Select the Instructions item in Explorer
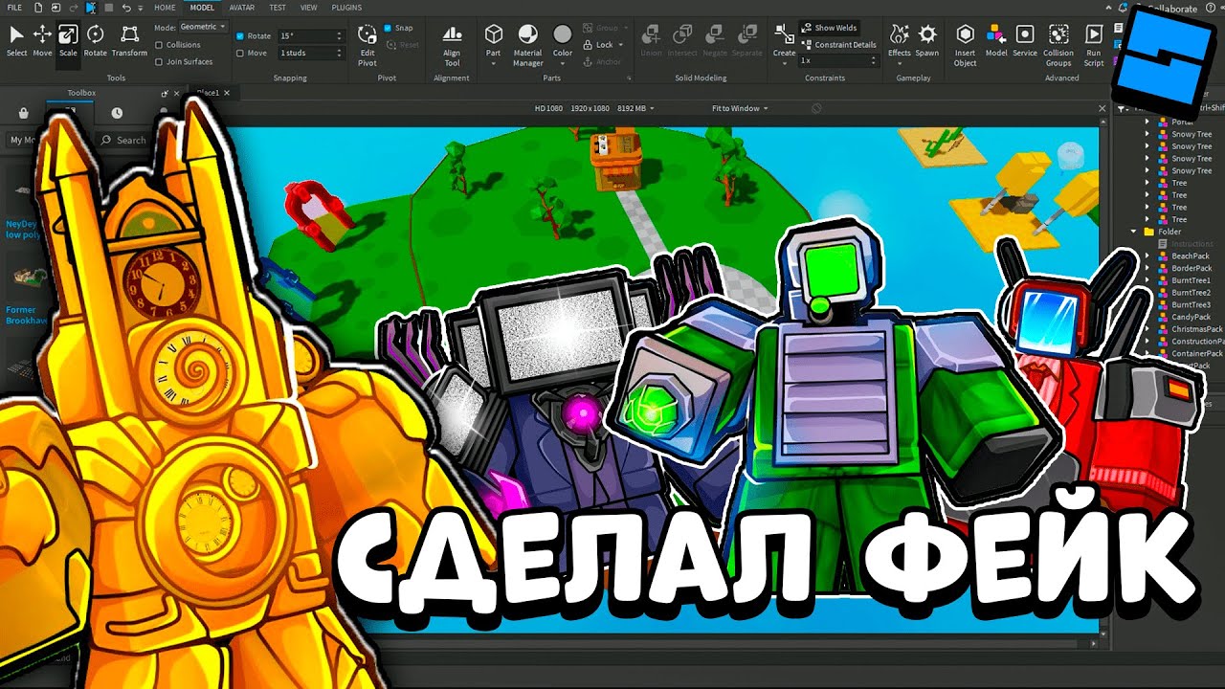 pos(1192,244)
